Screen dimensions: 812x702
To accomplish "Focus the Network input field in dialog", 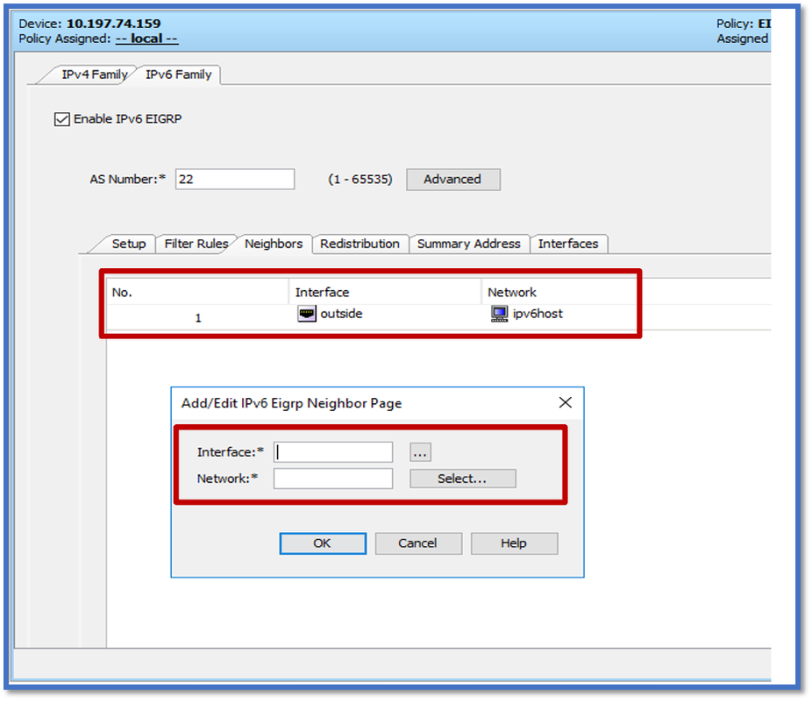I will coord(333,479).
